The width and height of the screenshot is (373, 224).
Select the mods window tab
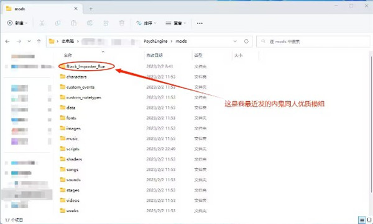(43, 9)
